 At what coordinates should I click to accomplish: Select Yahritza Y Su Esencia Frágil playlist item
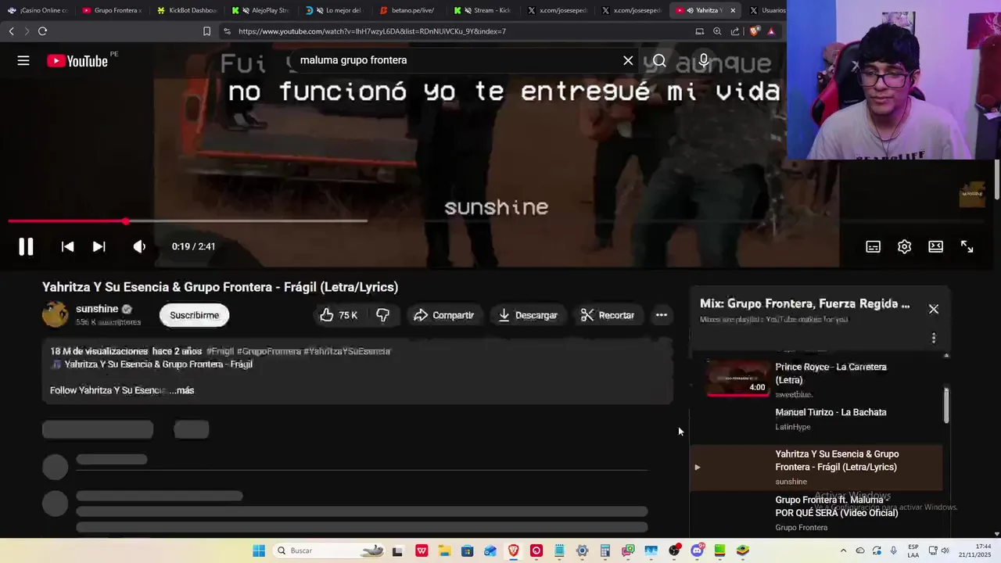click(x=817, y=467)
